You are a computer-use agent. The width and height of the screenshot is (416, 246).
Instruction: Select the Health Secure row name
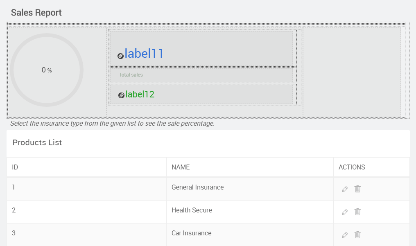point(192,210)
